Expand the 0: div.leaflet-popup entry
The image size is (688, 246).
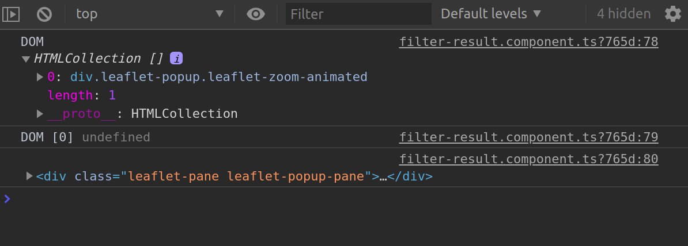(x=40, y=78)
